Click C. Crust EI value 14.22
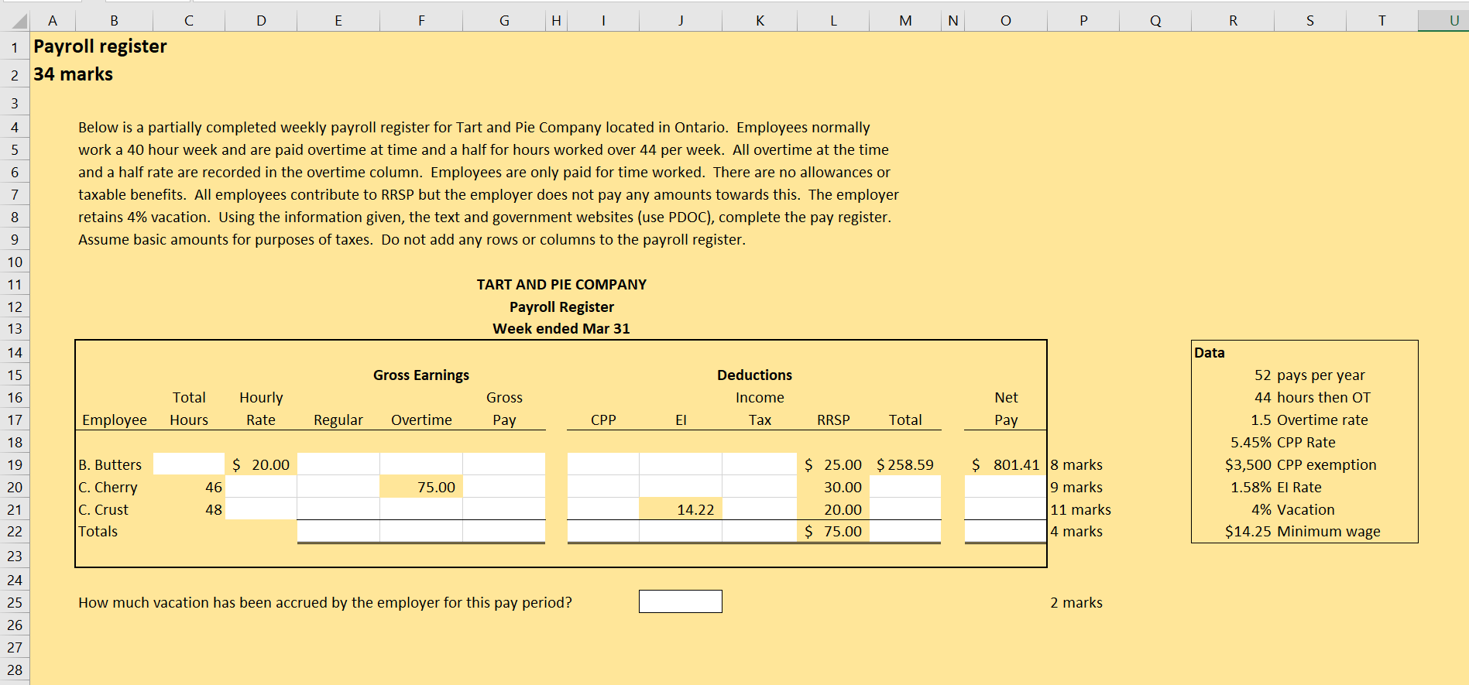 (681, 509)
